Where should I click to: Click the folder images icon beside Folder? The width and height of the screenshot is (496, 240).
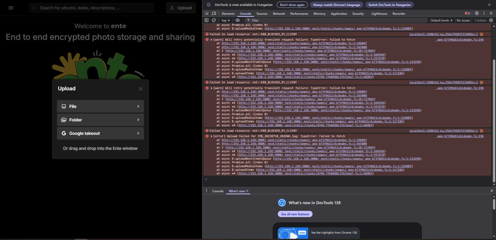click(x=64, y=120)
